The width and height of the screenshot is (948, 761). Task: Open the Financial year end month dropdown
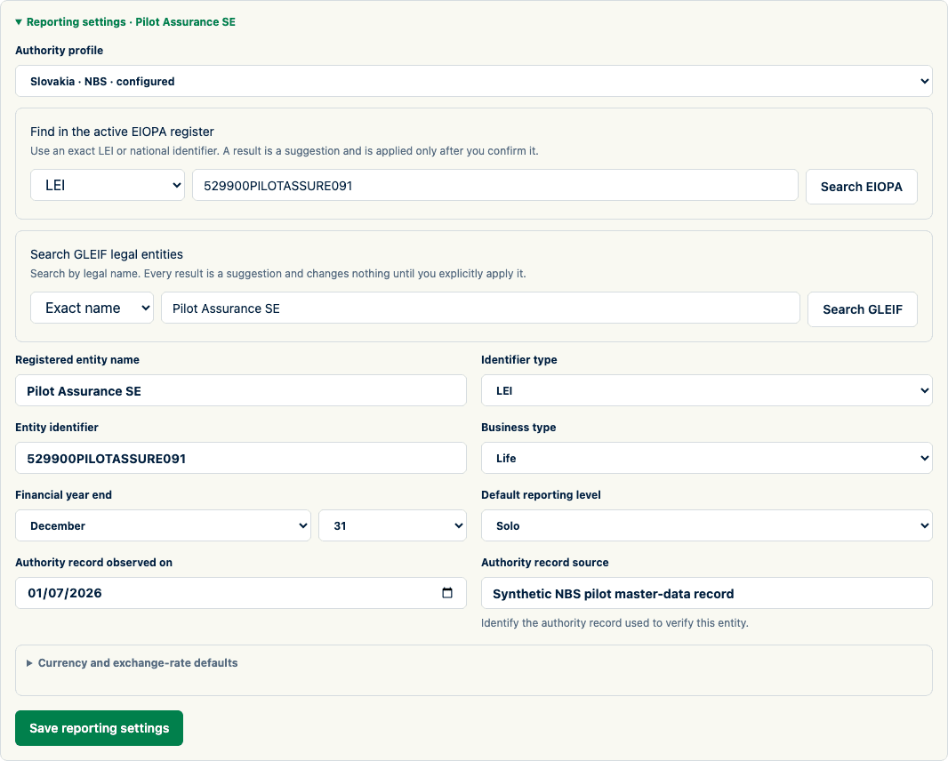[x=164, y=525]
